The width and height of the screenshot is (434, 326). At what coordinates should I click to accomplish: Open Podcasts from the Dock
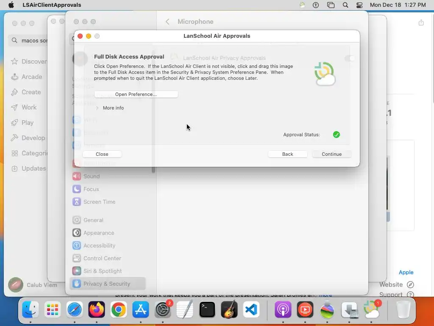click(283, 309)
